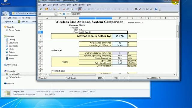The width and height of the screenshot is (192, 108).
Task: Click the Zoom magnifier icon
Action: (x=151, y=9)
